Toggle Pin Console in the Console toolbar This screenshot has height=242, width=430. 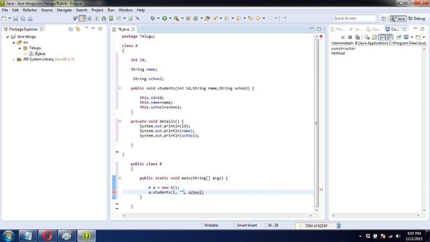coord(398,37)
